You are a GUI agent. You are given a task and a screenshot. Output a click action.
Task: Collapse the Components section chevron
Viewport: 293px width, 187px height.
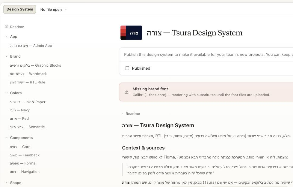point(7,138)
